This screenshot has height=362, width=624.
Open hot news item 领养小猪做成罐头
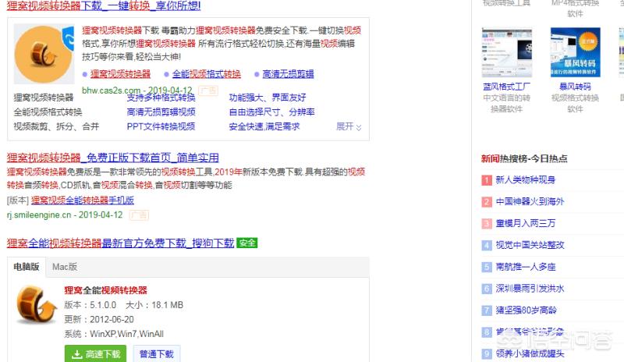(x=530, y=353)
